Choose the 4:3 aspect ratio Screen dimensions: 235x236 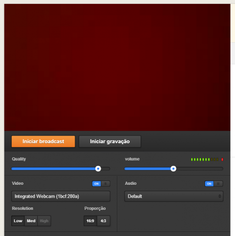(103, 221)
